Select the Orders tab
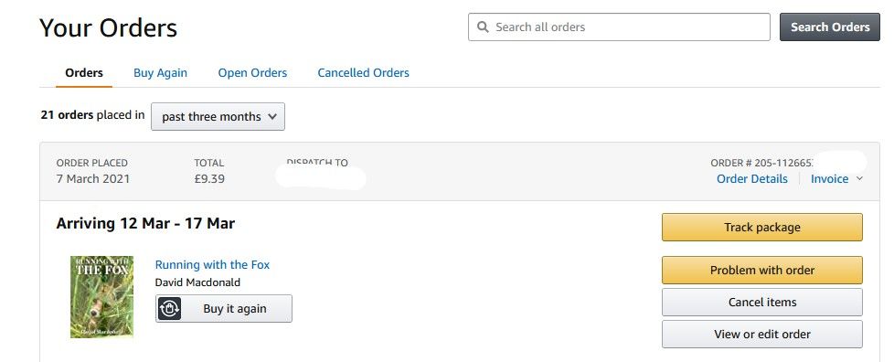The height and width of the screenshot is (362, 894). point(84,73)
